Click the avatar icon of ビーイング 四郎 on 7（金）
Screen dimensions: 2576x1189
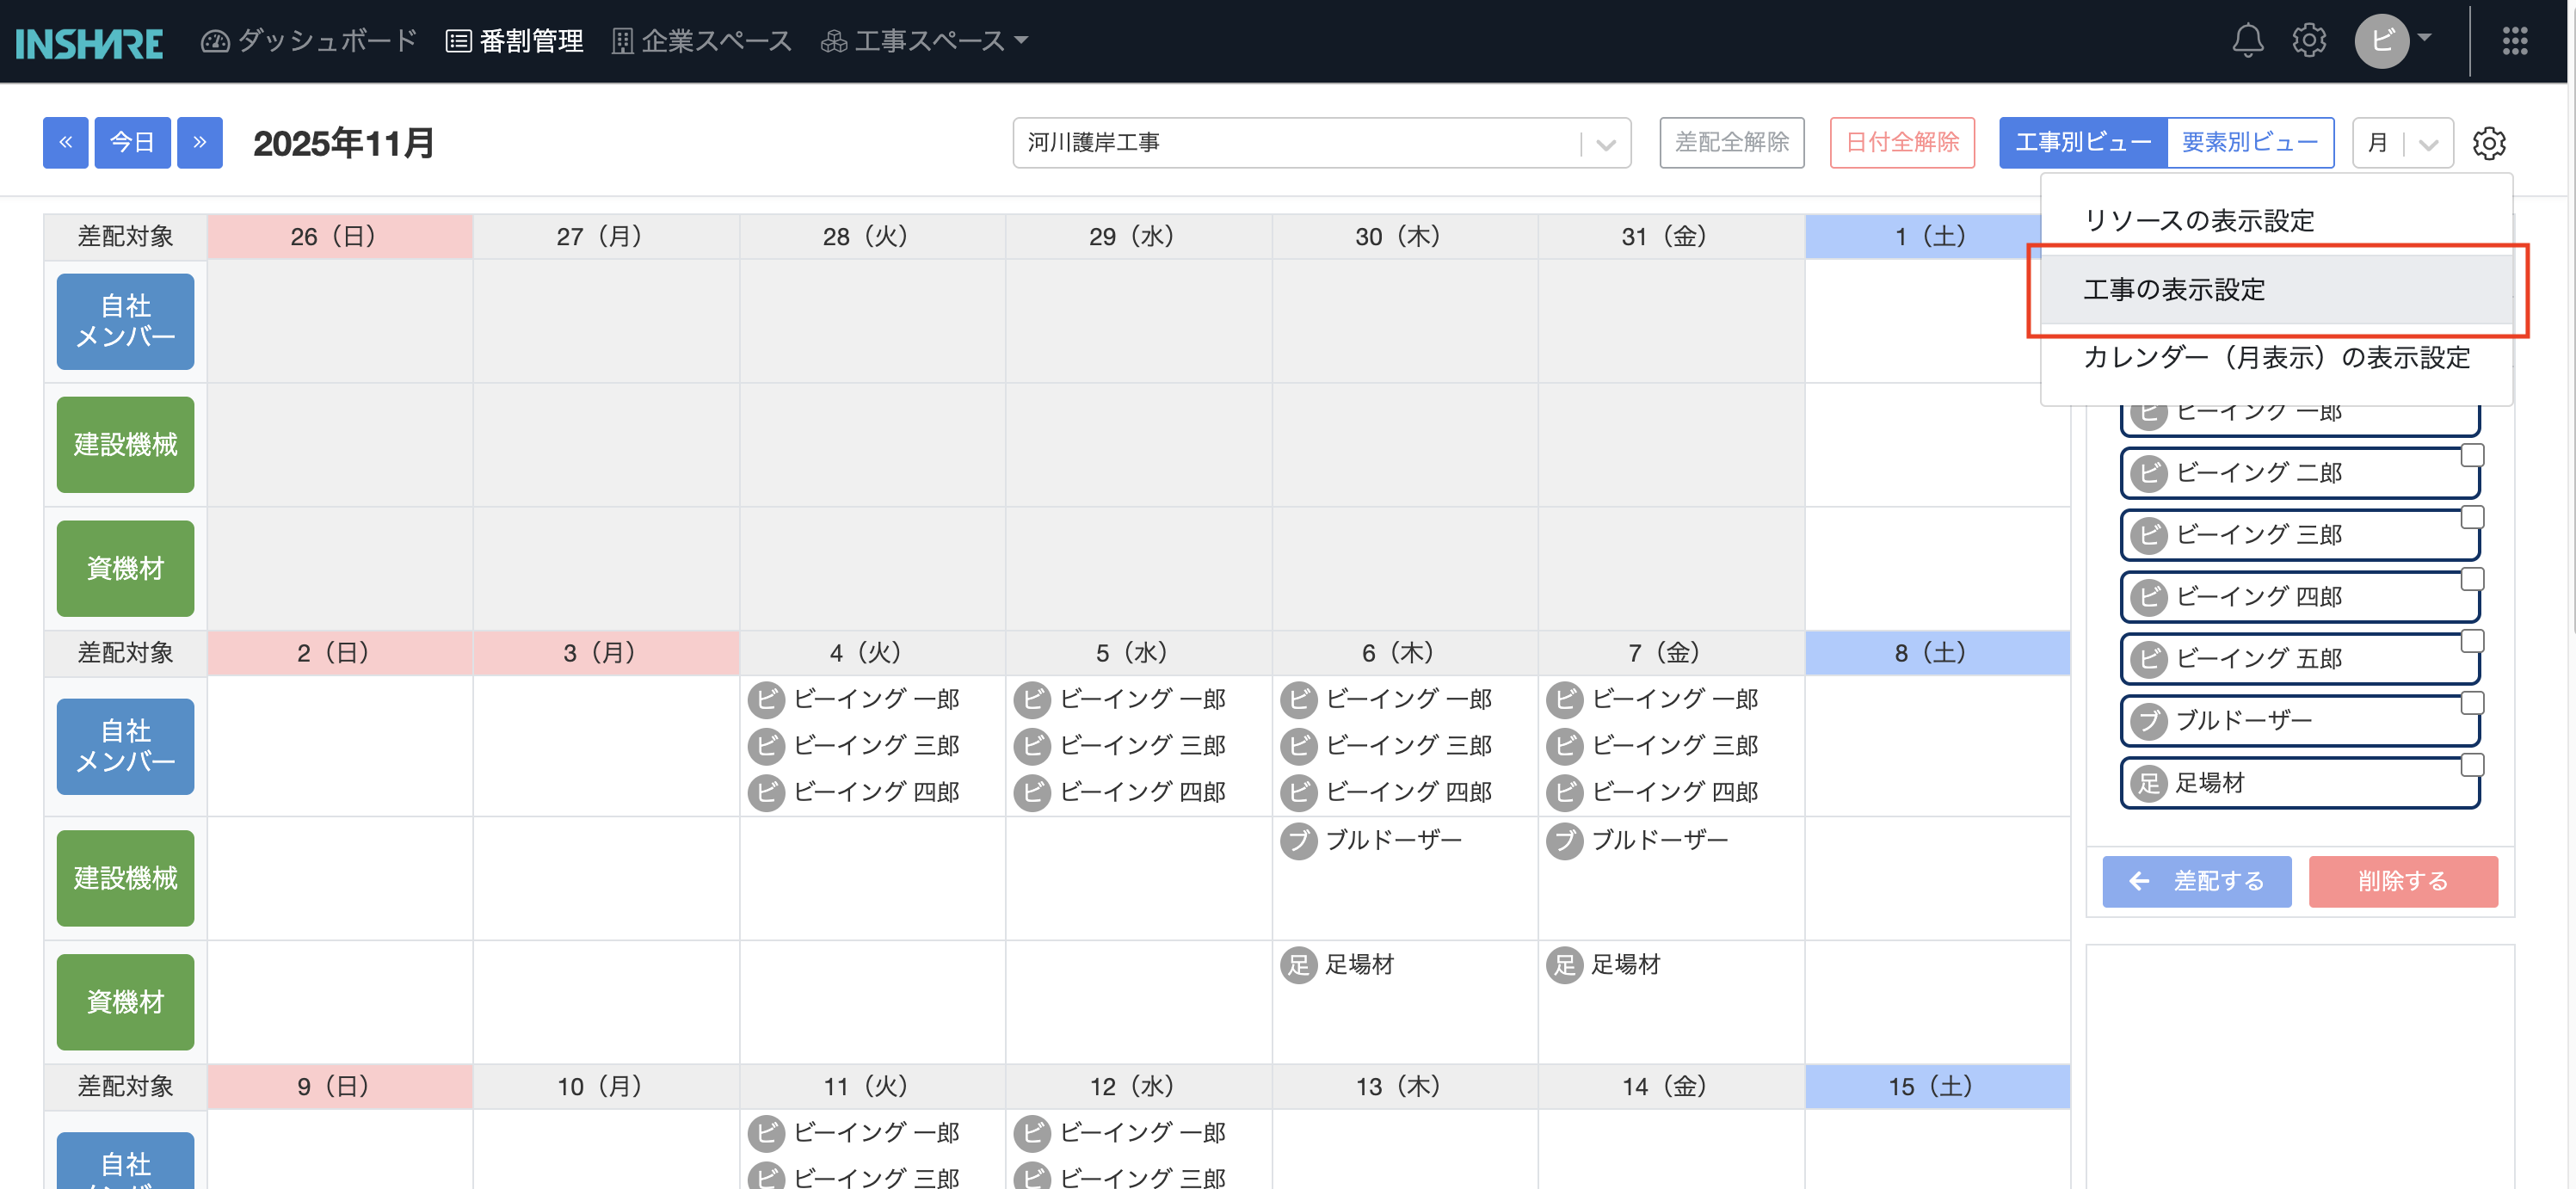tap(1564, 792)
